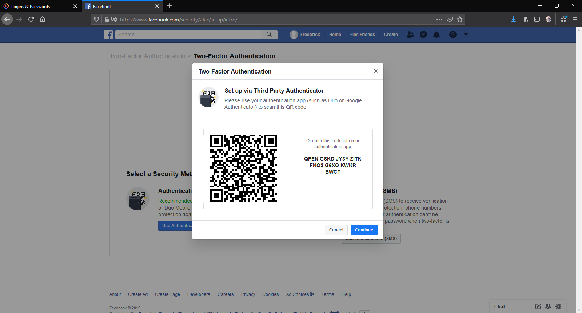Go to Facebook Home
582x313 pixels.
pyautogui.click(x=335, y=35)
